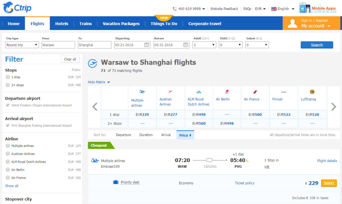The image size is (342, 204).
Task: Open the Infant count dropdown
Action: pos(257,45)
